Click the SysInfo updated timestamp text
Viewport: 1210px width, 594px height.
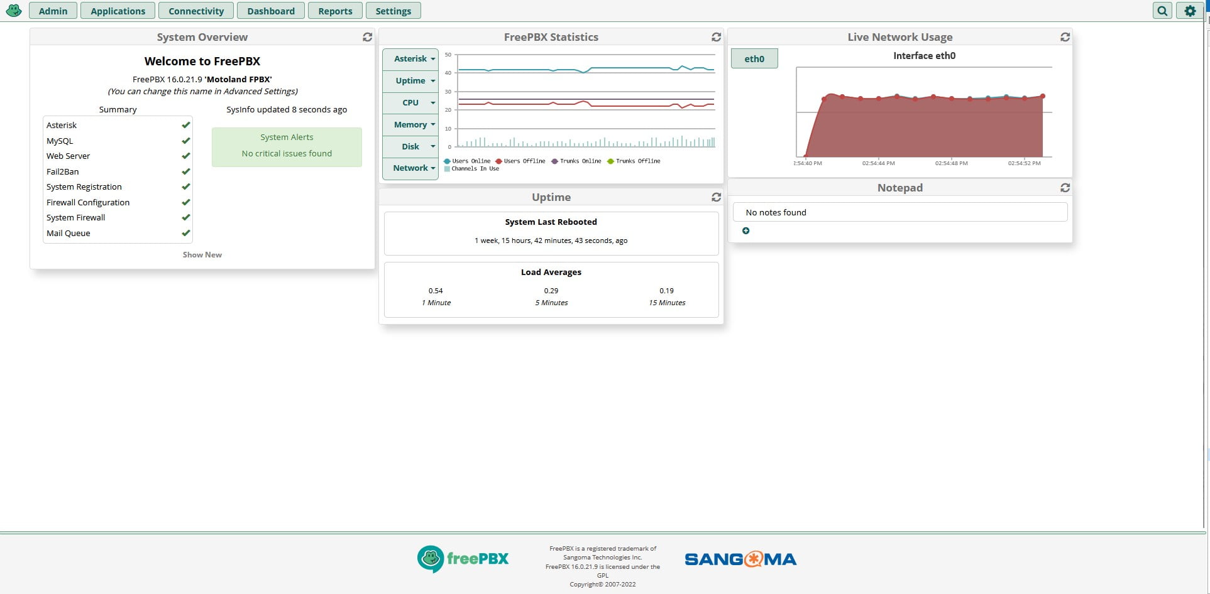point(287,109)
